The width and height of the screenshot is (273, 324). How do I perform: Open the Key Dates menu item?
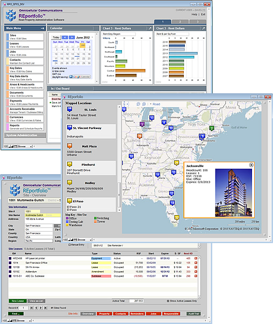pyautogui.click(x=25, y=70)
